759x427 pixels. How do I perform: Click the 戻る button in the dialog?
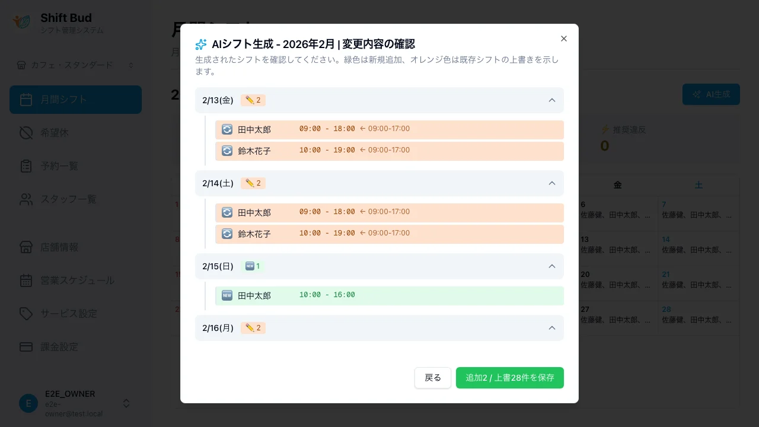coord(433,378)
